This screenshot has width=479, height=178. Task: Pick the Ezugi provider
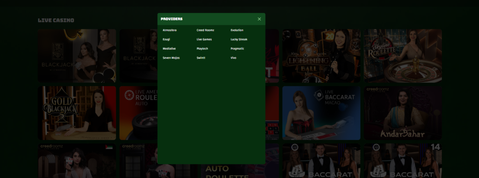tap(167, 39)
